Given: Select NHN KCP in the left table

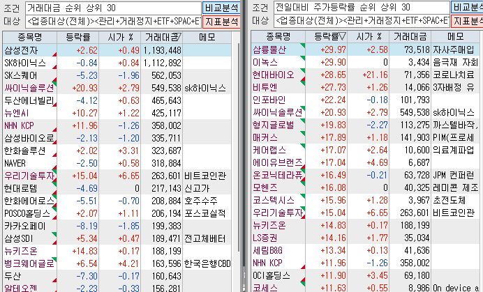Looking at the screenshot, I should [x=117, y=125].
